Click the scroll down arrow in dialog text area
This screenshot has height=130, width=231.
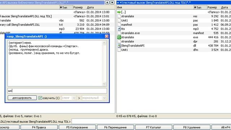point(104,84)
